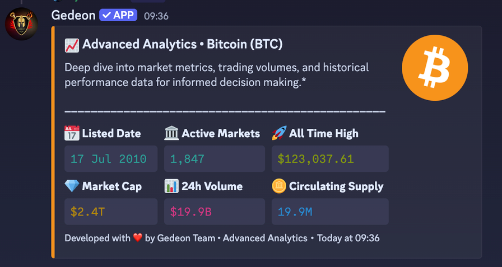This screenshot has height=267, width=502.
Task: Click the coin icon by Circulating Supply
Action: tap(279, 186)
